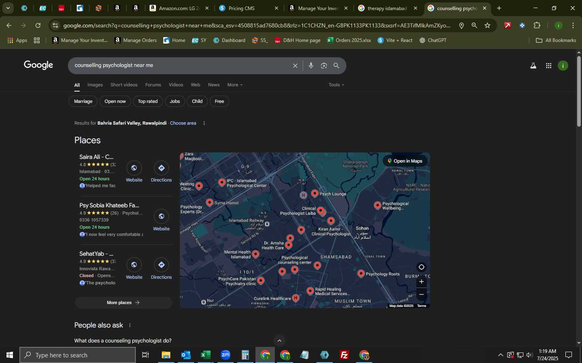Start voice search with microphone icon
This screenshot has height=363, width=582.
311,66
